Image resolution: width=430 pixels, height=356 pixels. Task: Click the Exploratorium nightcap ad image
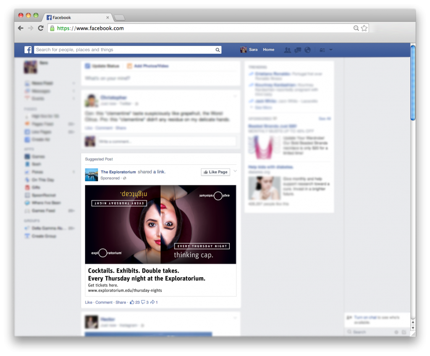160,224
